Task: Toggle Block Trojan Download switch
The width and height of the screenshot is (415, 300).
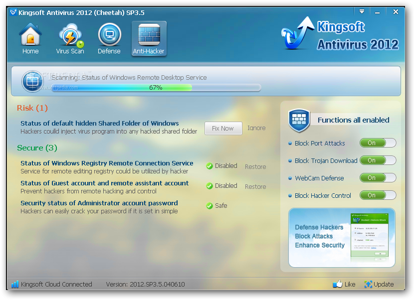Action: pyautogui.click(x=378, y=160)
